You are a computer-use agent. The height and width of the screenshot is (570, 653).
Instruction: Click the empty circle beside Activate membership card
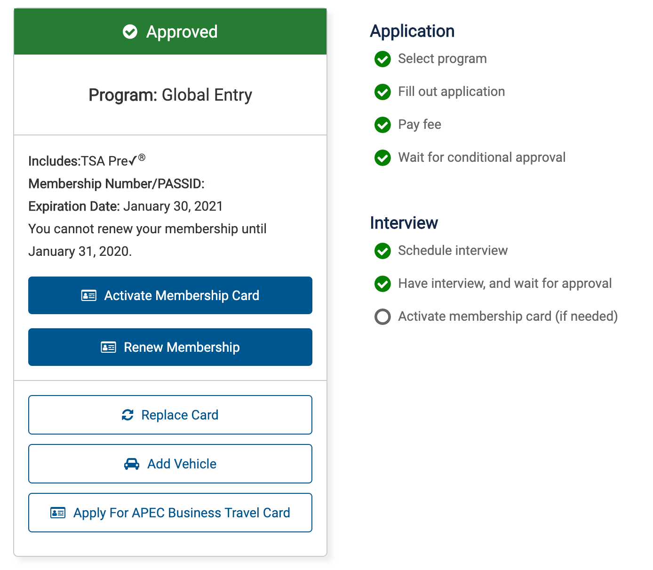pyautogui.click(x=382, y=317)
